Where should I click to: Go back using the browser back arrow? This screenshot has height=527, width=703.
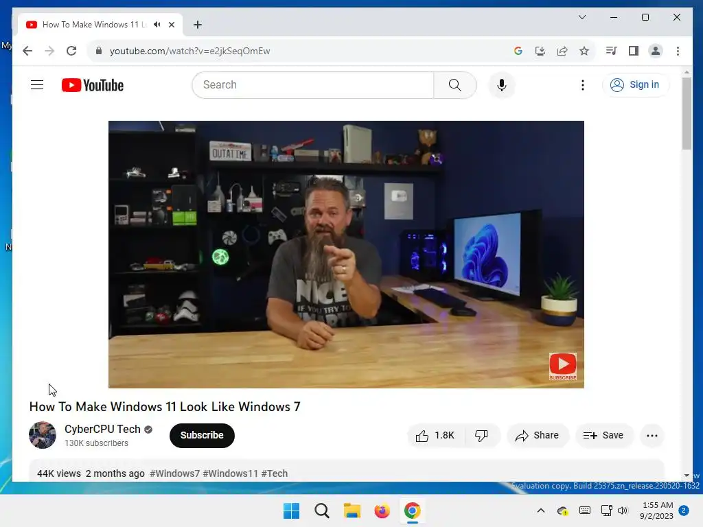tap(27, 51)
